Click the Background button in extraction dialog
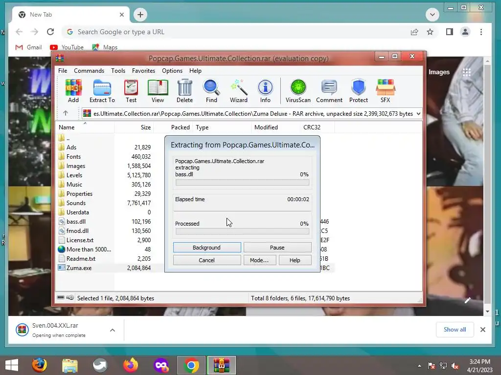Viewport: 501px width, 375px height. [x=207, y=248]
